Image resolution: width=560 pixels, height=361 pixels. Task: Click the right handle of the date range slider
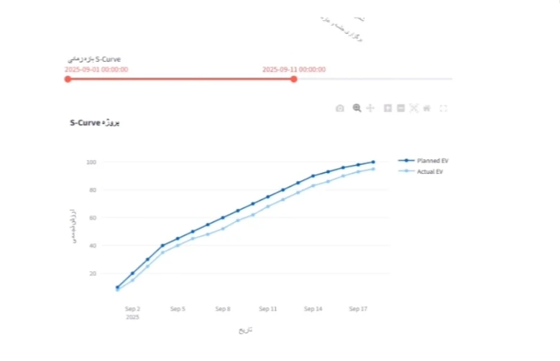click(293, 79)
